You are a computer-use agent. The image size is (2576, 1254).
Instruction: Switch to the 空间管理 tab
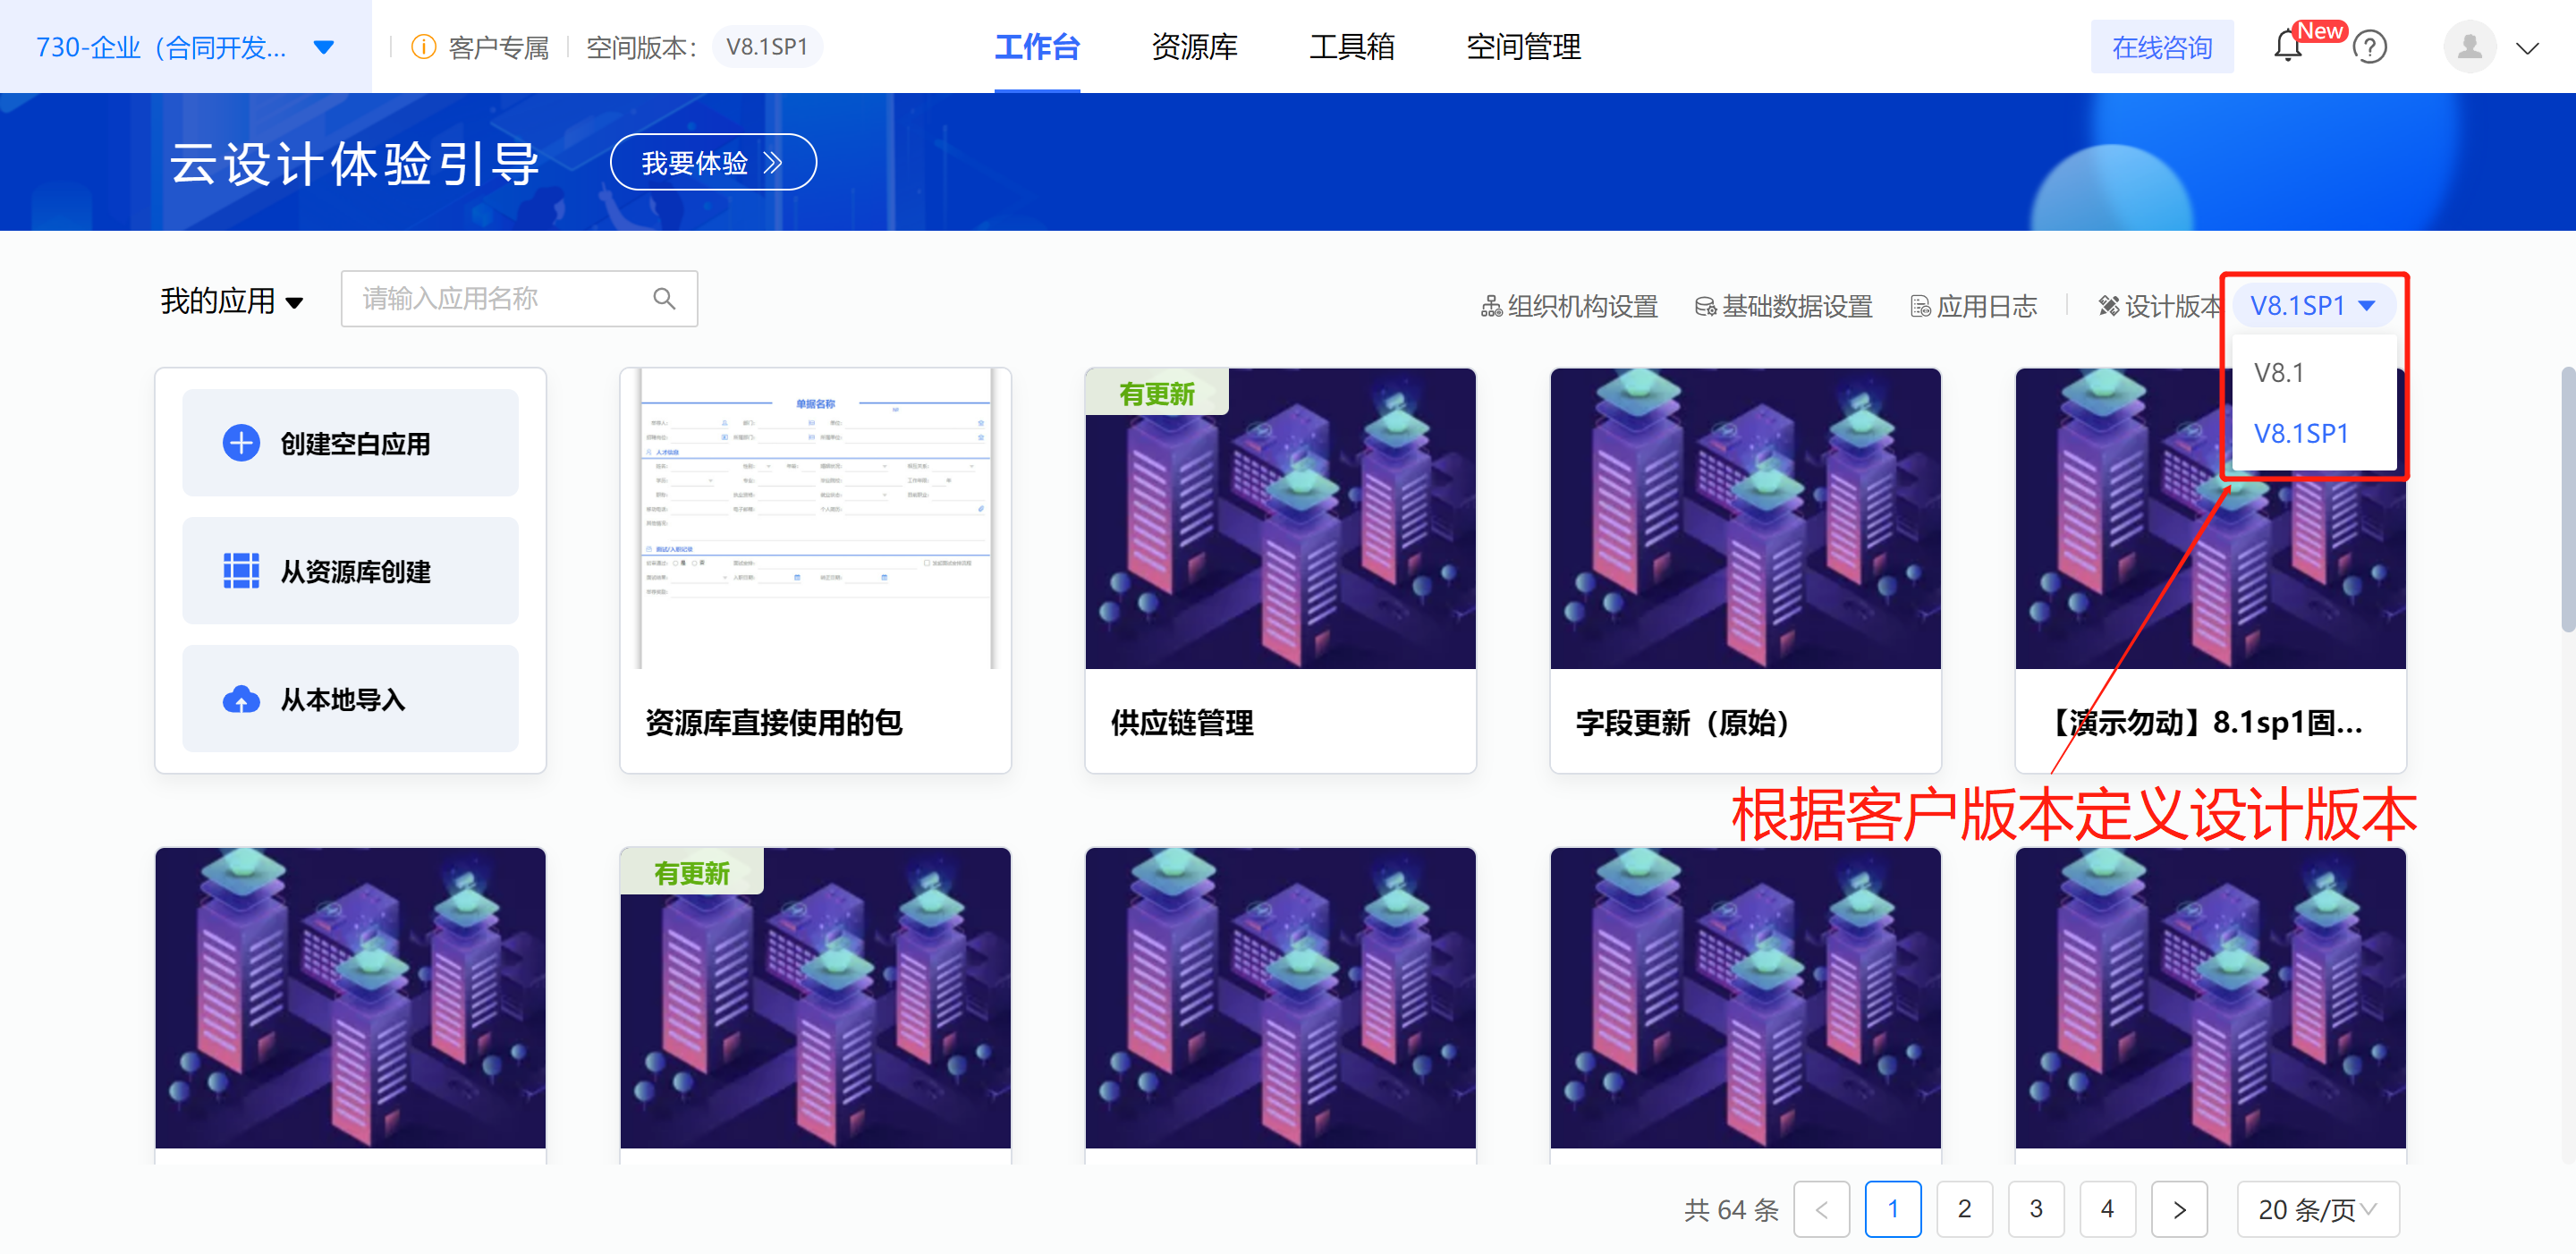tap(1522, 47)
